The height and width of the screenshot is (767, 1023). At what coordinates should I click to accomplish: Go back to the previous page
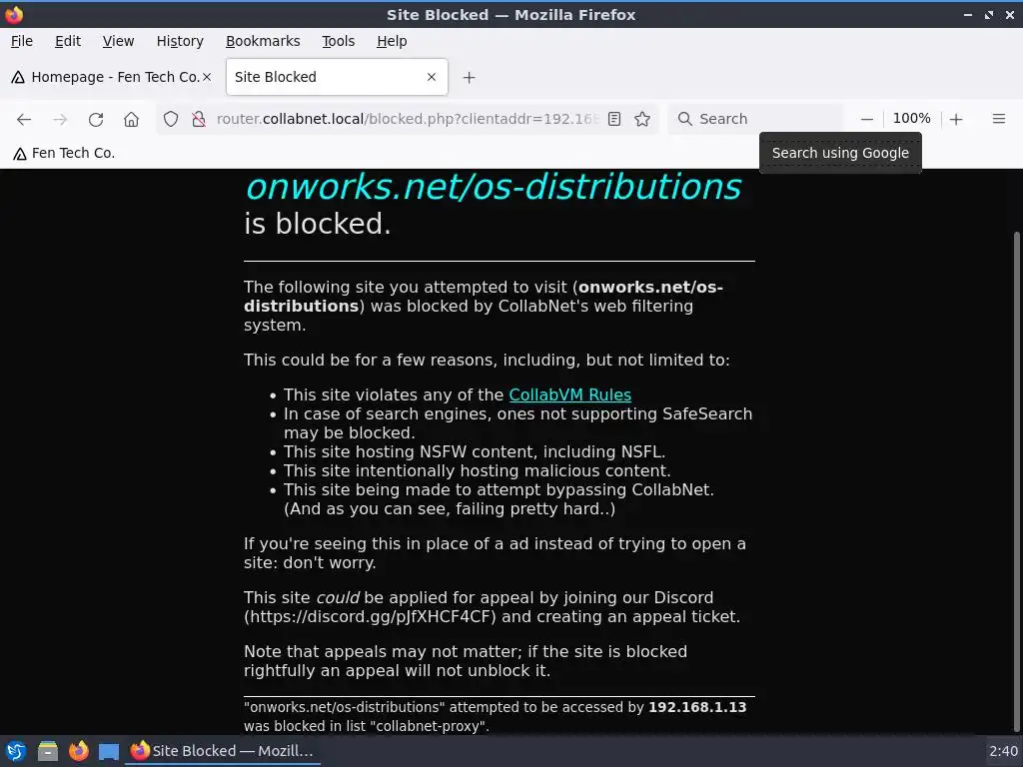24,120
